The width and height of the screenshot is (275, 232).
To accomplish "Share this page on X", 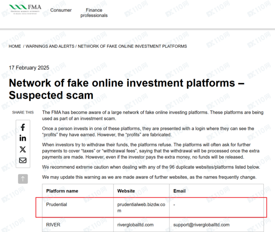I will click(23, 150).
